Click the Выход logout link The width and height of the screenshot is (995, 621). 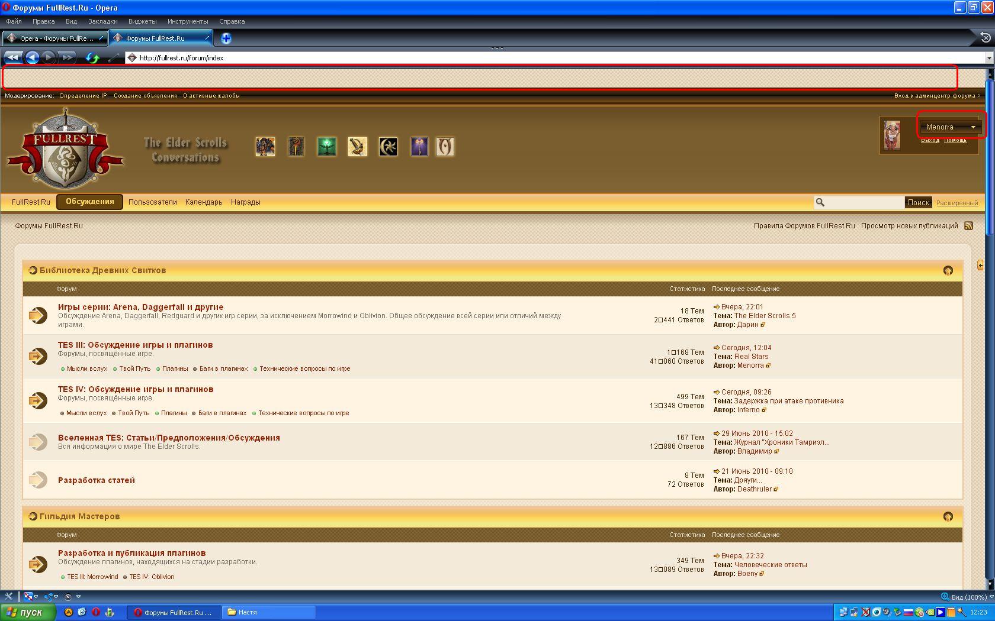click(x=930, y=140)
